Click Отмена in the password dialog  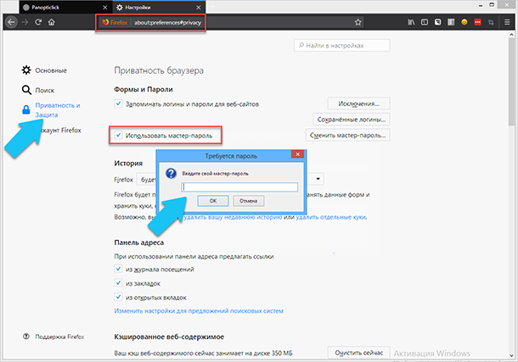point(249,200)
